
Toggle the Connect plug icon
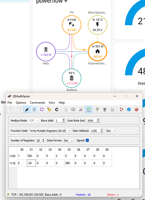pyautogui.click(x=27, y=110)
